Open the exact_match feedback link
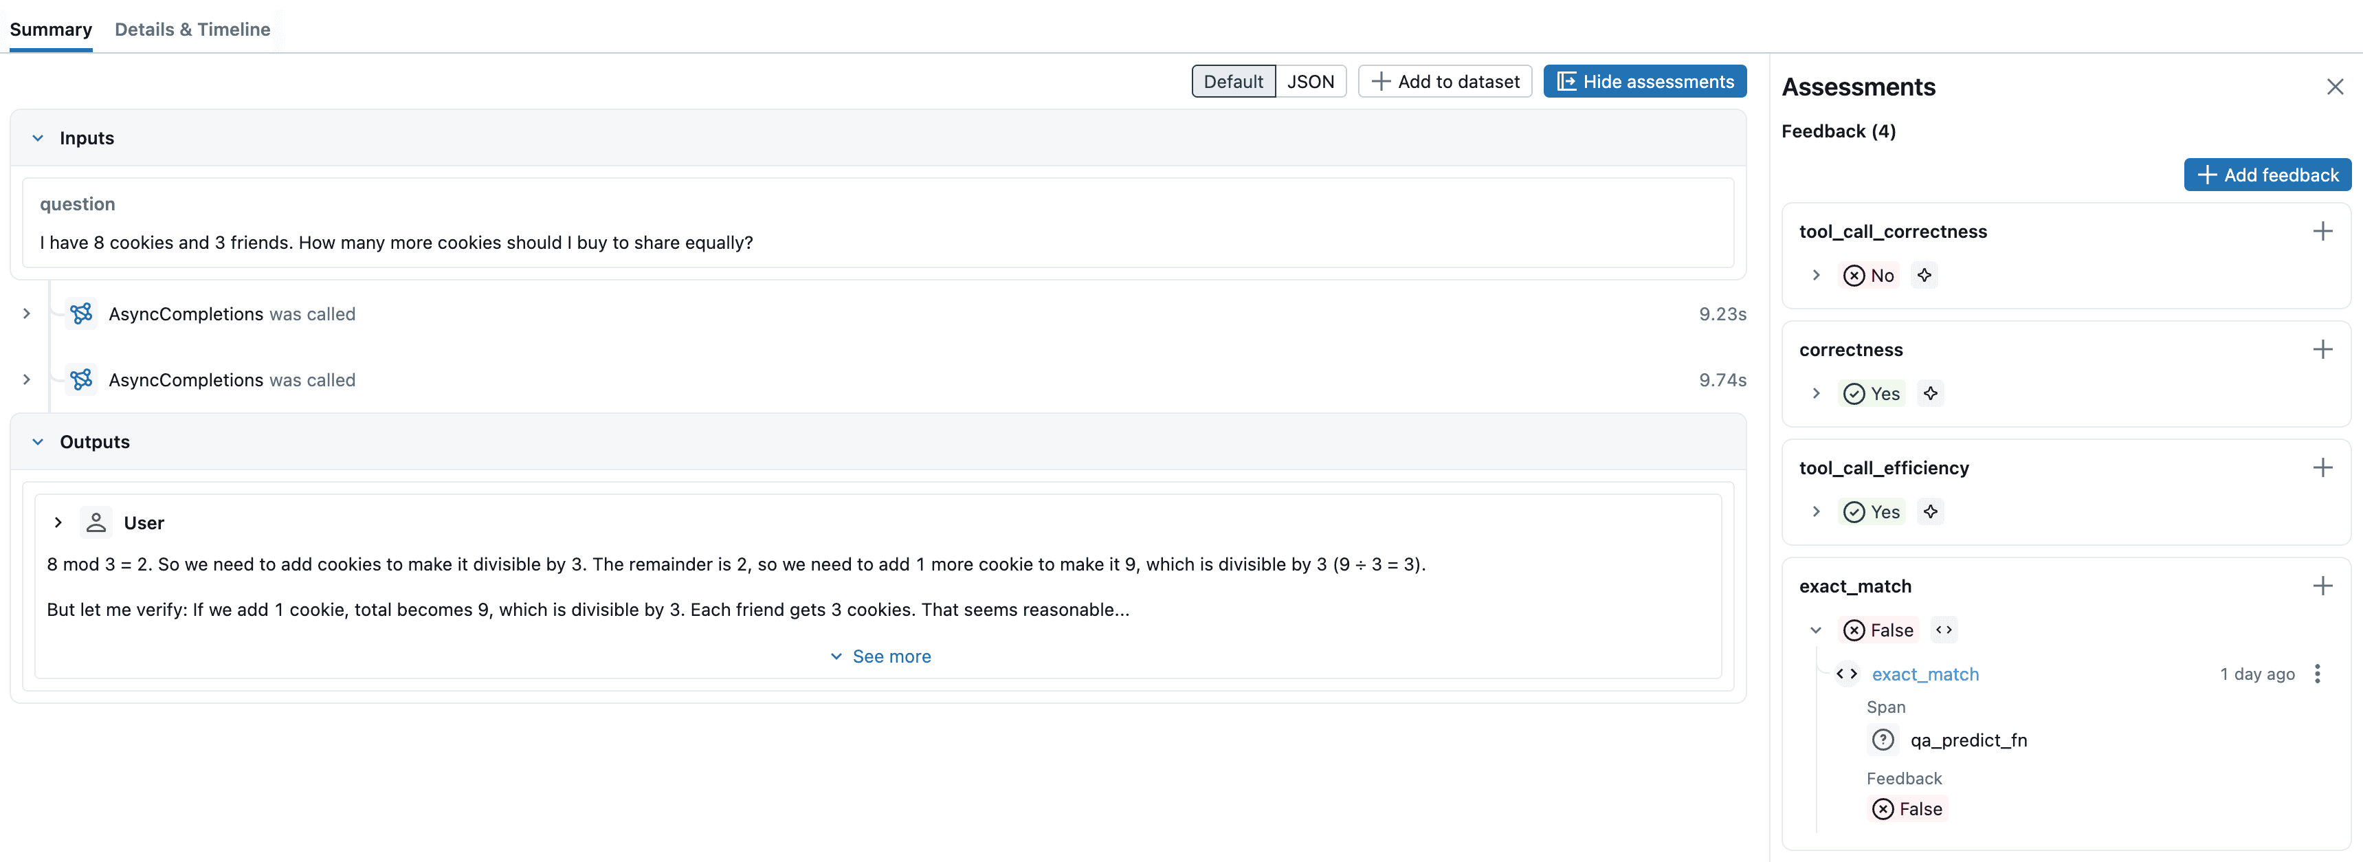This screenshot has width=2363, height=862. (x=1924, y=674)
